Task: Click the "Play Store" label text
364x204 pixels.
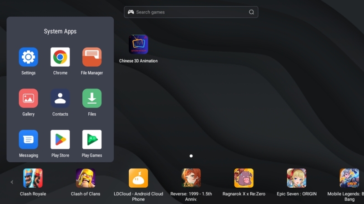Action: tap(60, 155)
